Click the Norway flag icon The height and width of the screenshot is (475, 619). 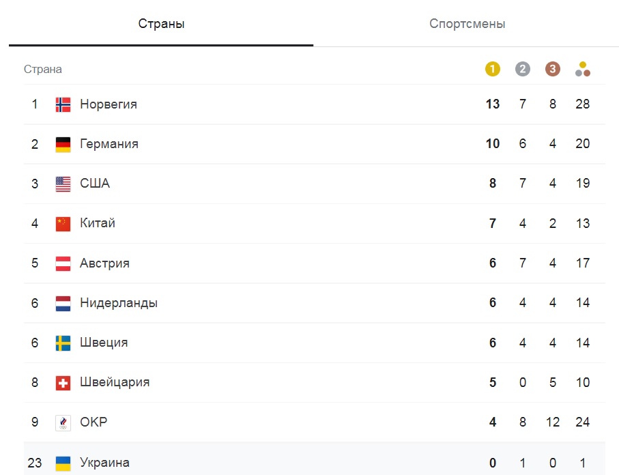pyautogui.click(x=62, y=104)
